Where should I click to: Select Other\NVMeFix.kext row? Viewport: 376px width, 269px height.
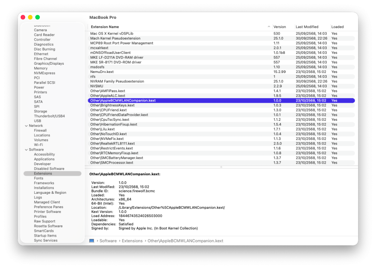221,139
